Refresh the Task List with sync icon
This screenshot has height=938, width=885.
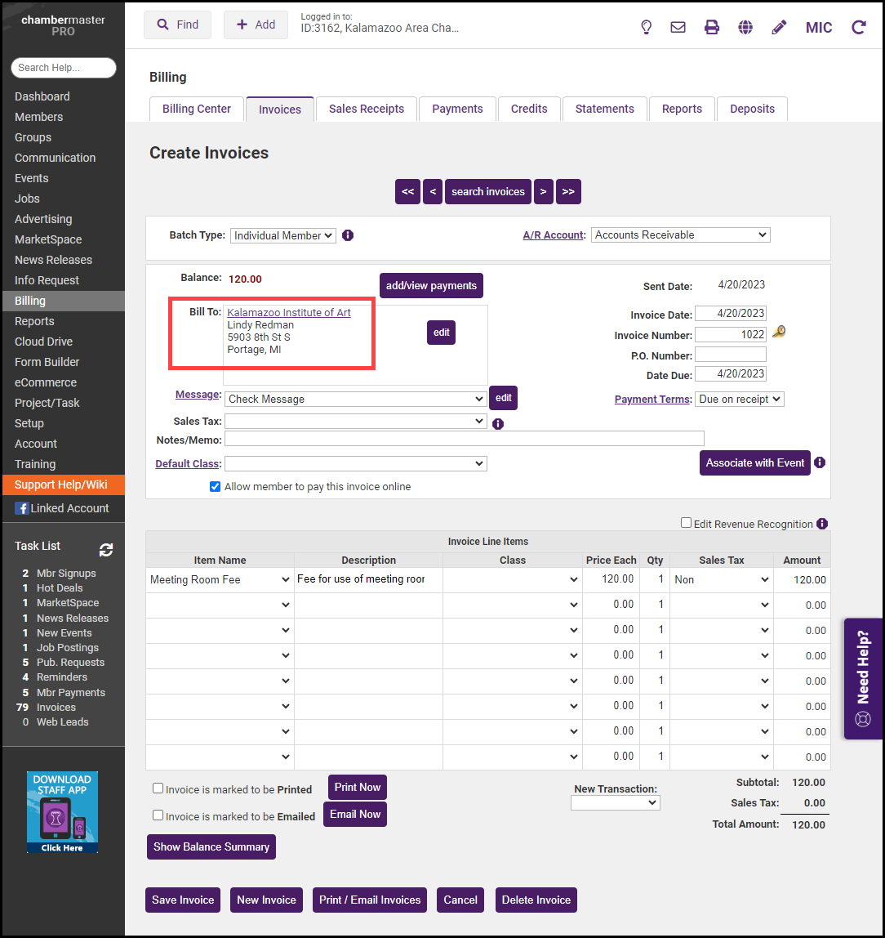(106, 550)
